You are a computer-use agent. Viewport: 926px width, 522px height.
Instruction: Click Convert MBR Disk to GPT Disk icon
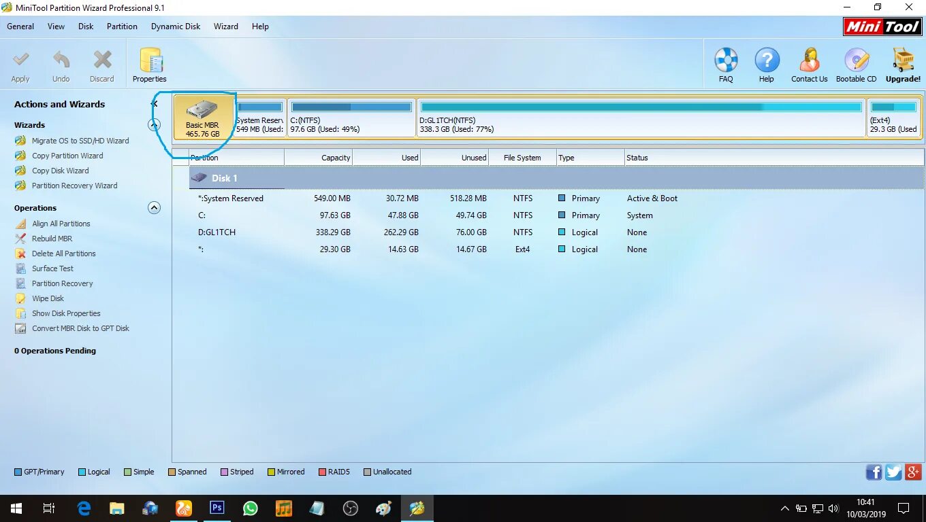pos(20,328)
